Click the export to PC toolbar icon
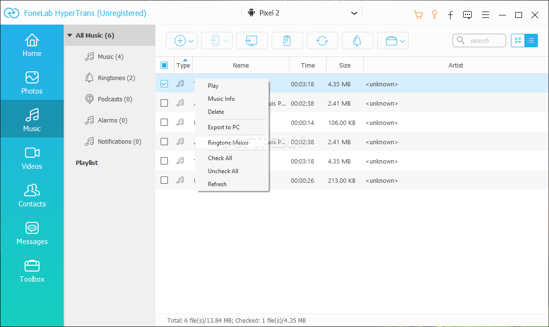Image resolution: width=549 pixels, height=327 pixels. pos(252,41)
